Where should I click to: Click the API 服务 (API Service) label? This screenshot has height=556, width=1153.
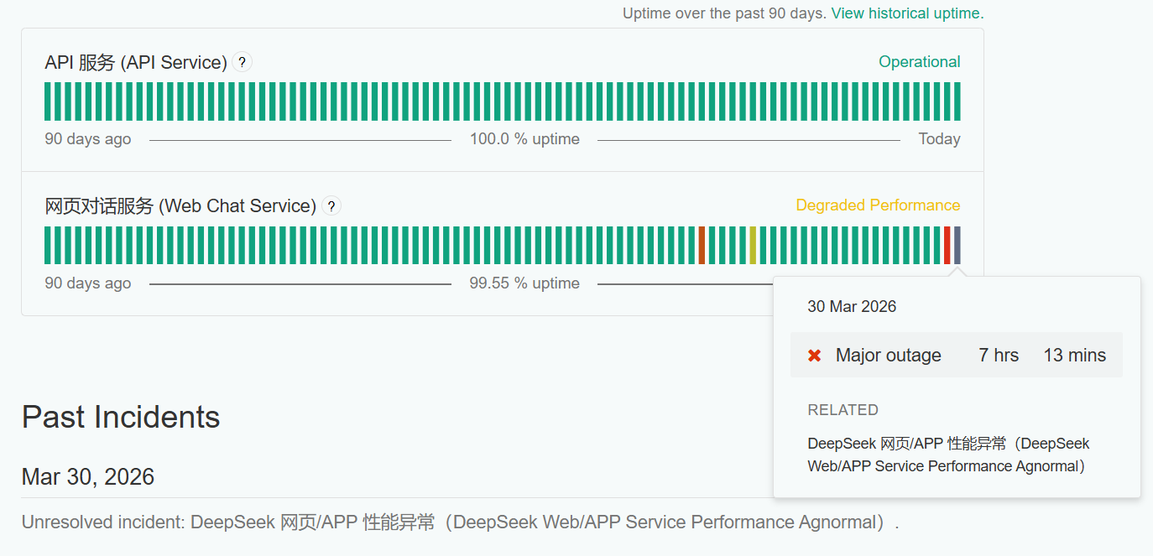pyautogui.click(x=136, y=63)
